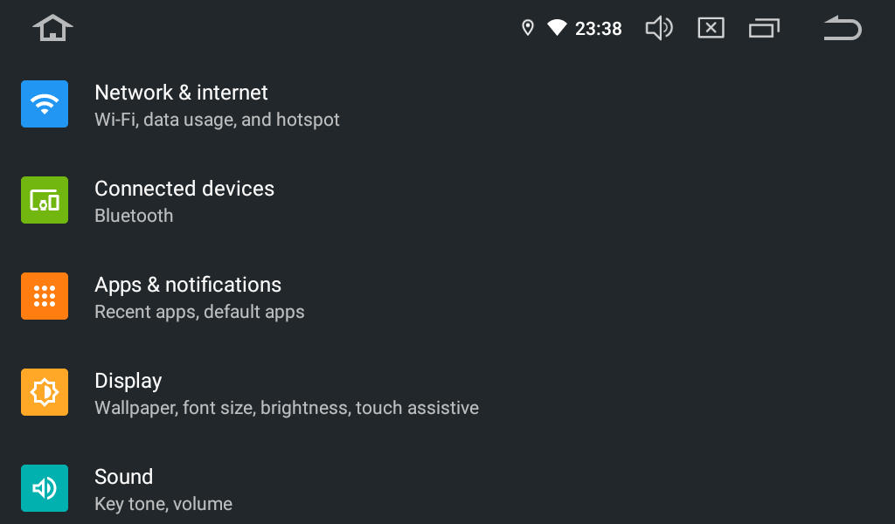This screenshot has height=524, width=895.
Task: Tap the volume speaker icon in top bar
Action: [658, 28]
